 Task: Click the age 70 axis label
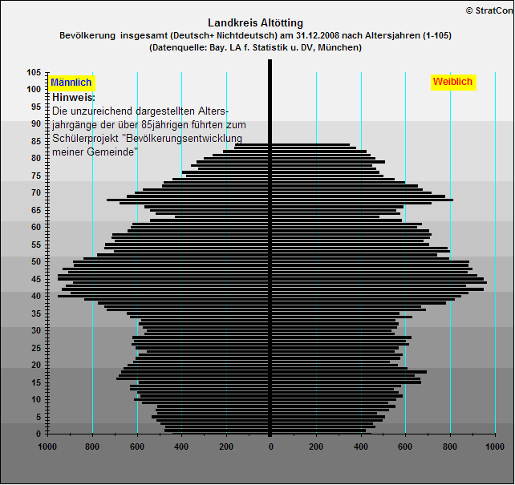(x=36, y=192)
